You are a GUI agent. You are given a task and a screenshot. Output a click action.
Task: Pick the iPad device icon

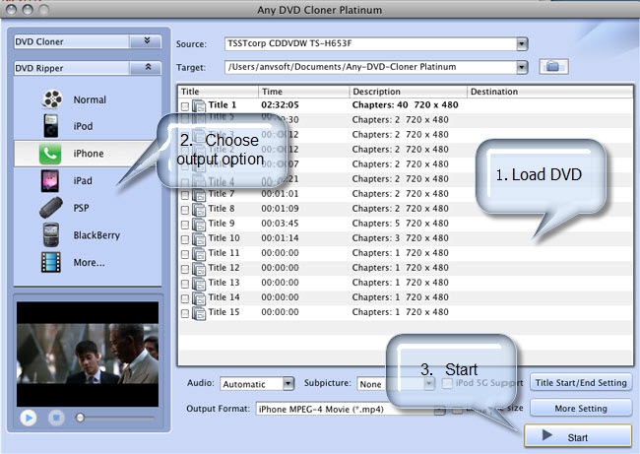point(50,181)
